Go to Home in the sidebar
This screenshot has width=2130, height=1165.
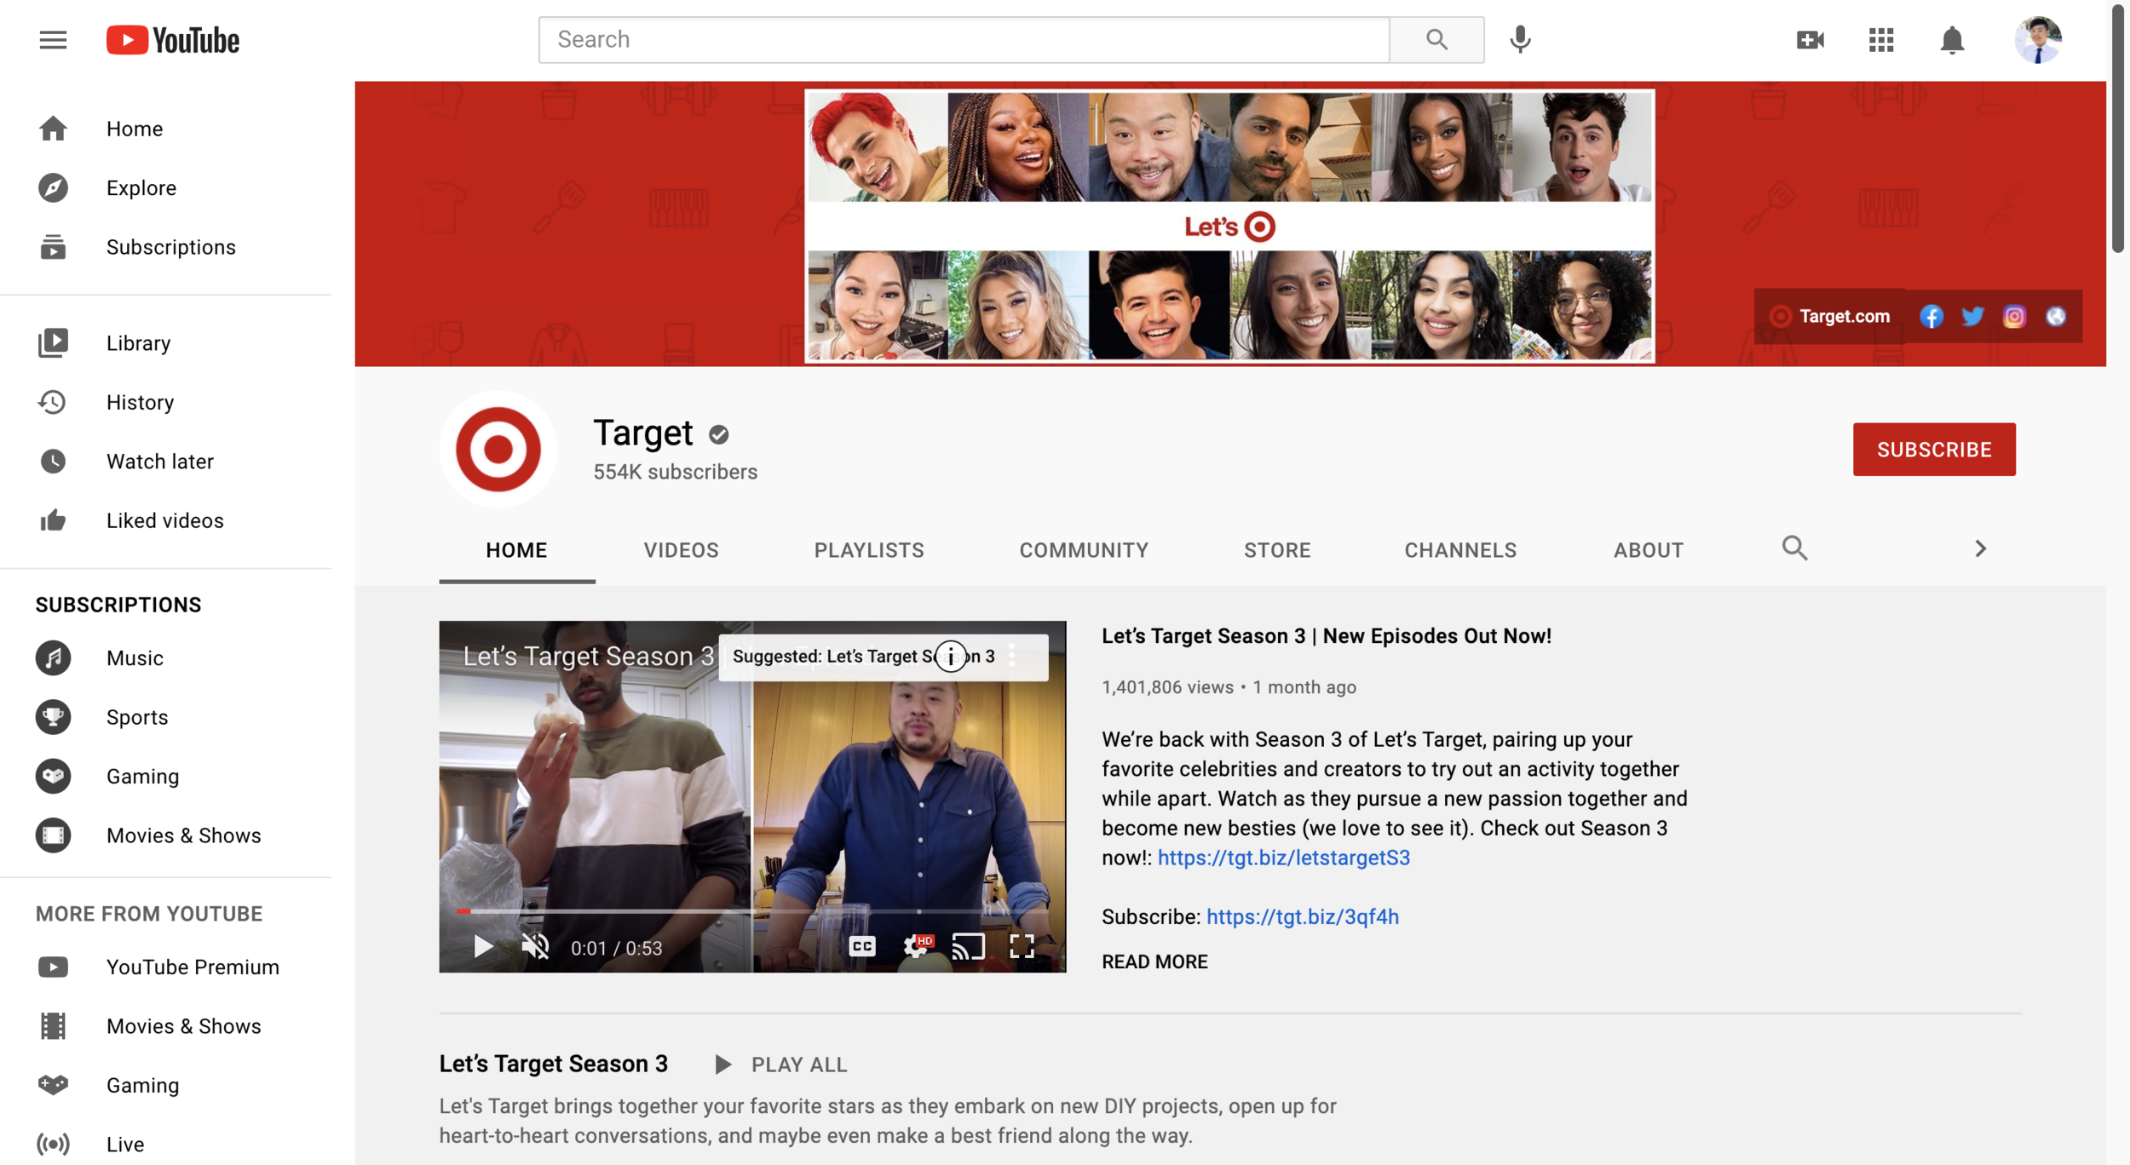[x=166, y=129]
